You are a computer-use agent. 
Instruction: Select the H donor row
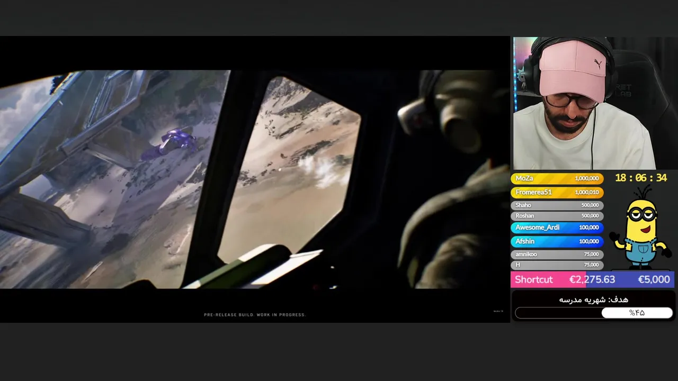557,265
